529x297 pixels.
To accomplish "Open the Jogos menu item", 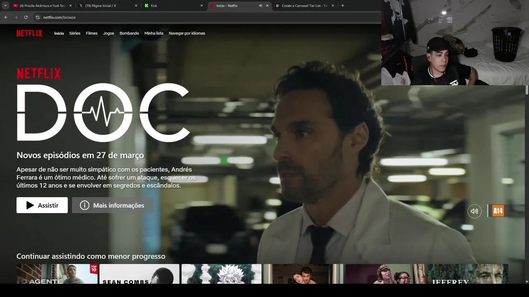I will coord(109,33).
